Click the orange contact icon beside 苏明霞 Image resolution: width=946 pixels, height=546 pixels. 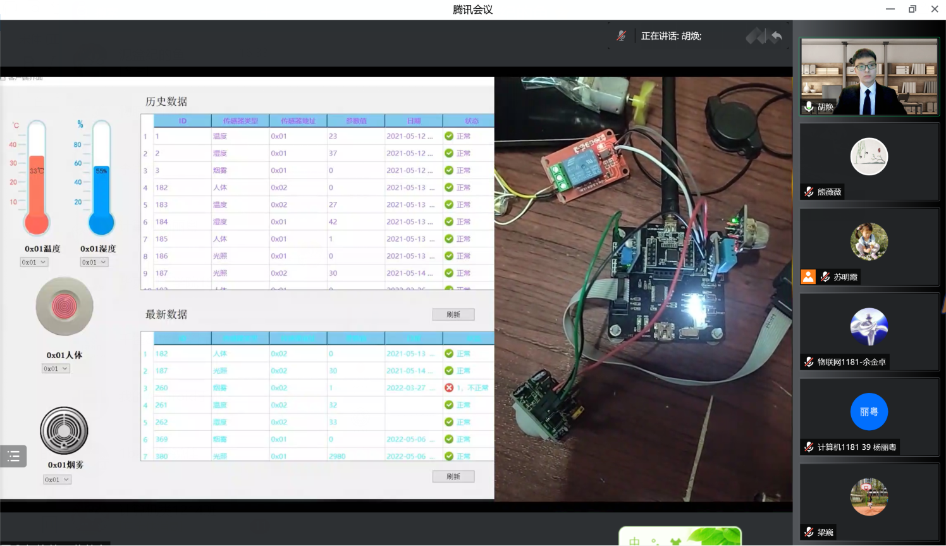coord(808,276)
